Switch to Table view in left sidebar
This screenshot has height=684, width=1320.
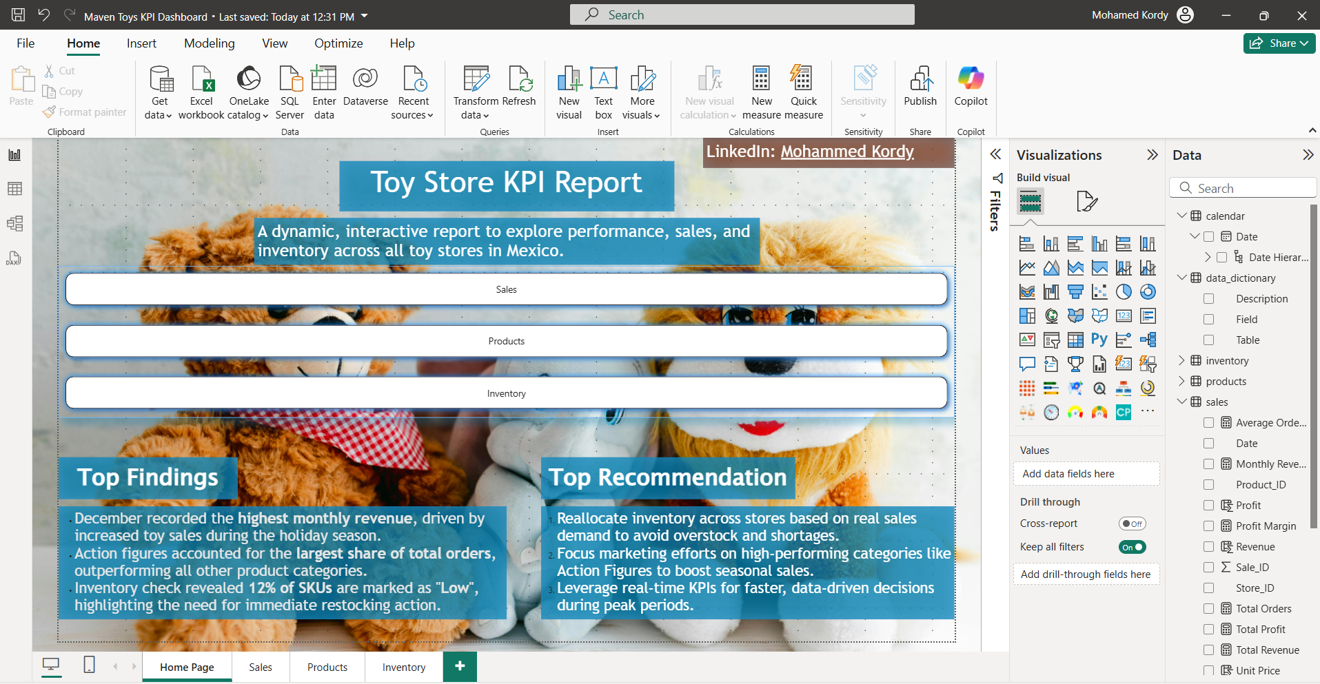click(14, 189)
